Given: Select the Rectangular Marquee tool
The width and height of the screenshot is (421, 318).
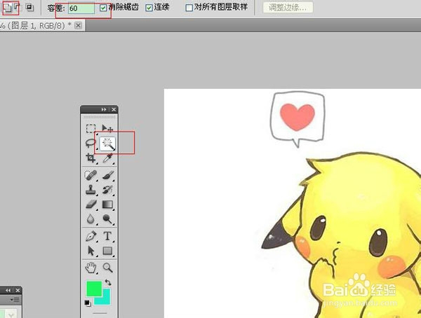Looking at the screenshot, I should pyautogui.click(x=91, y=128).
